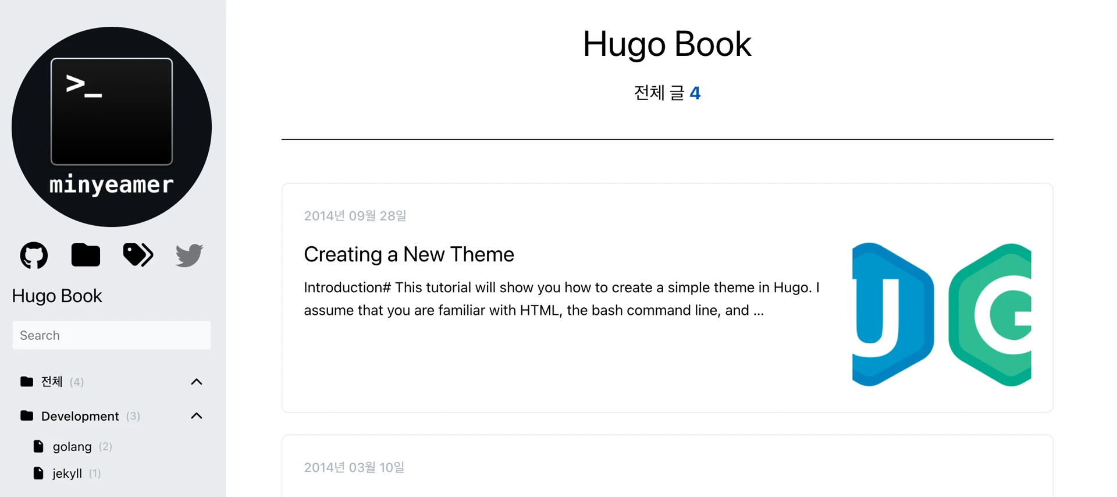Click the Hugo Book main page heading
Viewport: 1117px width, 497px height.
pos(667,44)
